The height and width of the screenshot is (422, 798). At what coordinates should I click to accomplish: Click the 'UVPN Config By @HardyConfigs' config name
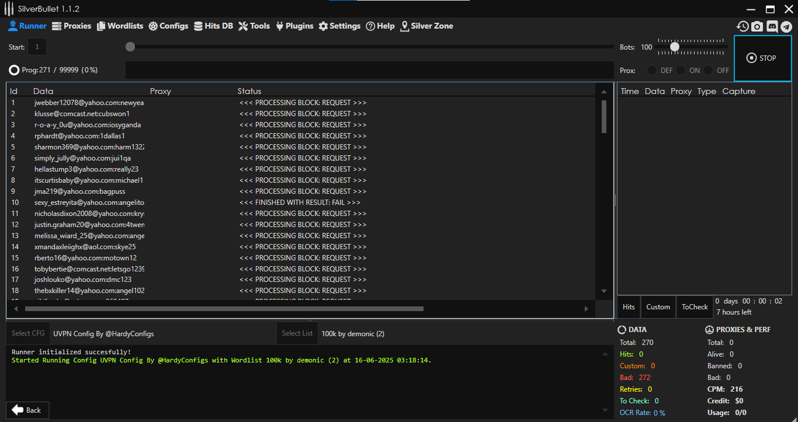[104, 334]
